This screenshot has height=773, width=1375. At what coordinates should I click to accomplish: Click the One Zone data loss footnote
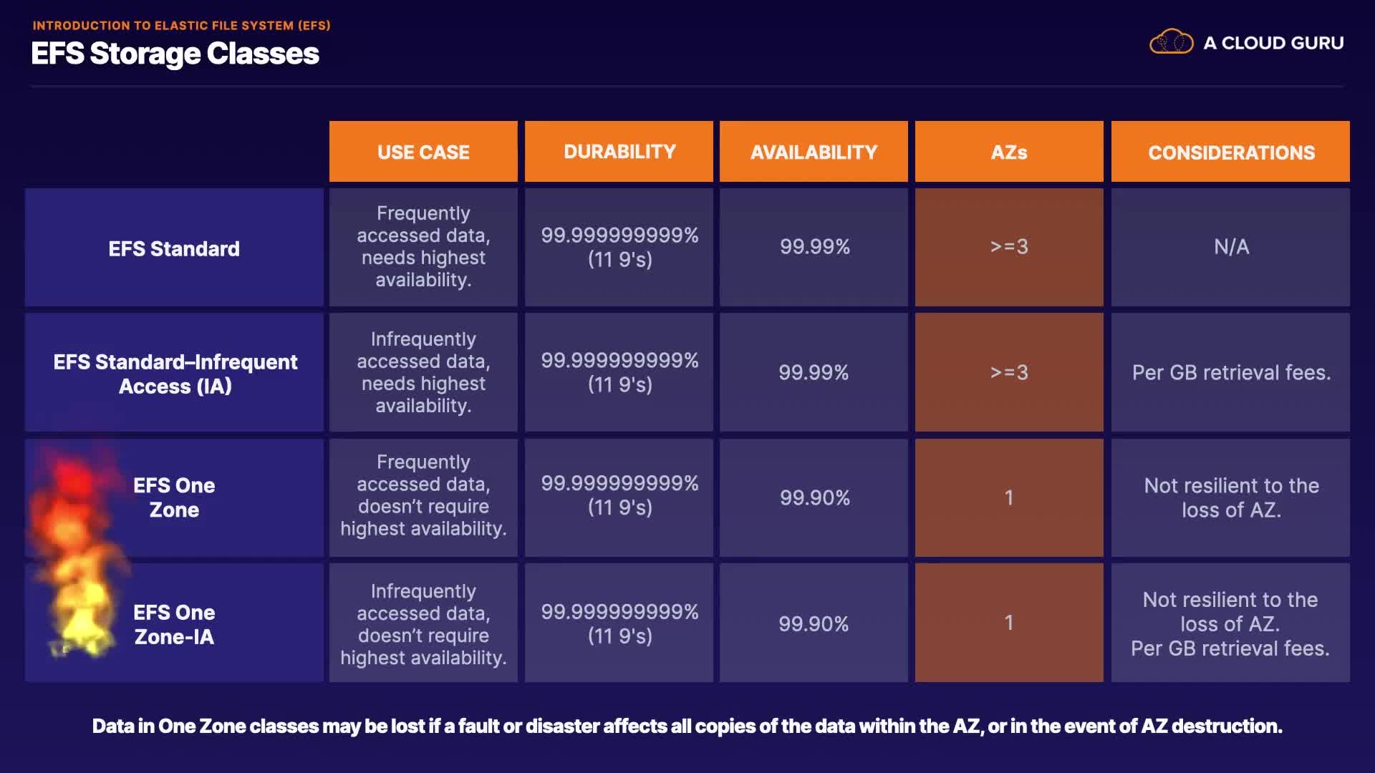click(687, 726)
